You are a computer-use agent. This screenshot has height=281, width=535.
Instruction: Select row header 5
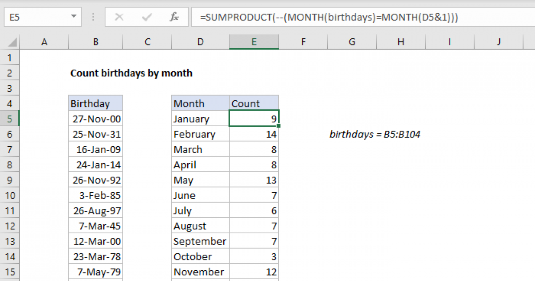point(10,119)
